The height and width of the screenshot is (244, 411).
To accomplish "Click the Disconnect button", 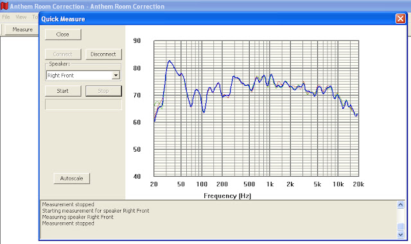I will [x=103, y=54].
